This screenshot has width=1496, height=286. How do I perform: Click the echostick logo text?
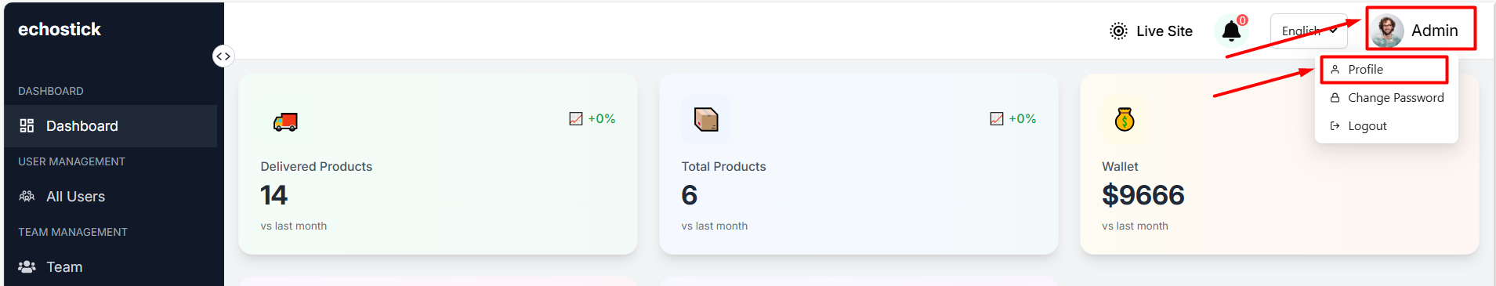point(60,29)
